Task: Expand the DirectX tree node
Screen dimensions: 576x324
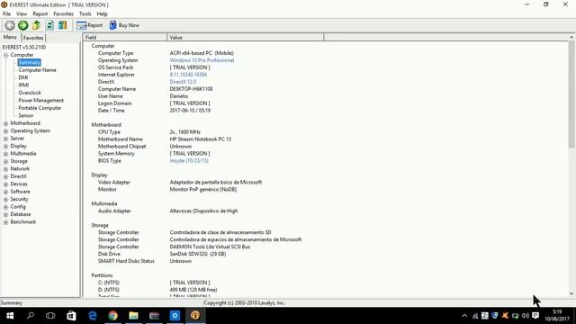Action: [x=6, y=176]
